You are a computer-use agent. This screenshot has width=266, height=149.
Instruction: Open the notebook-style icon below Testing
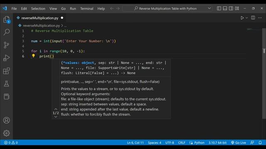click(x=7, y=96)
